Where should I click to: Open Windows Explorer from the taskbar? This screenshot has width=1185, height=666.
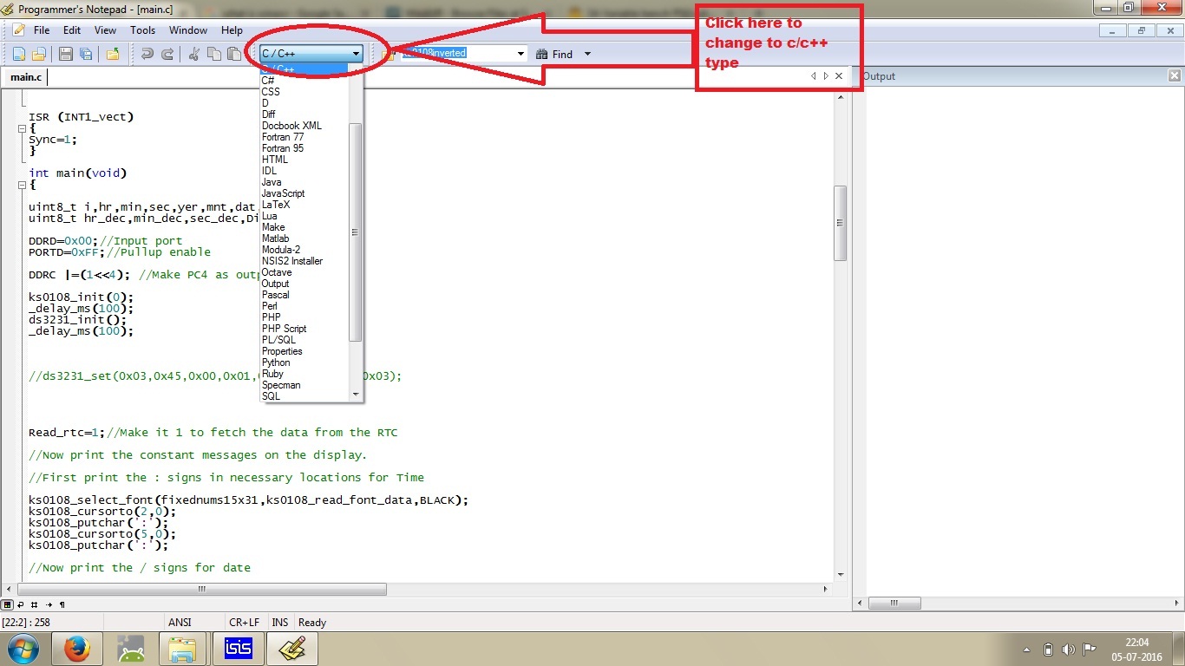pos(184,649)
